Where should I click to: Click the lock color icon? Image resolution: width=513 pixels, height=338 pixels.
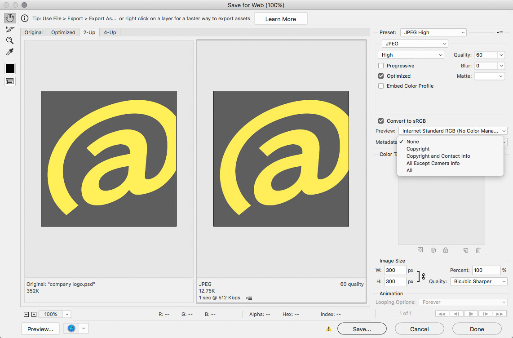click(446, 250)
